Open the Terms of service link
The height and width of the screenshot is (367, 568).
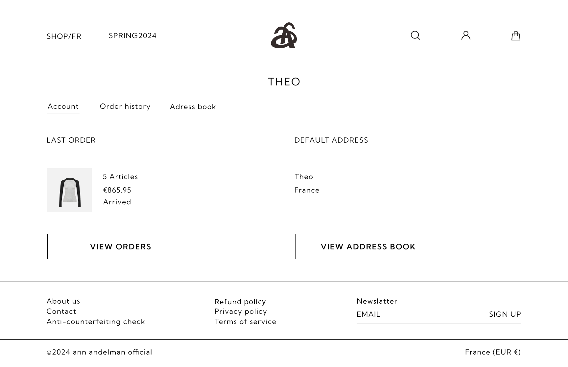click(245, 322)
